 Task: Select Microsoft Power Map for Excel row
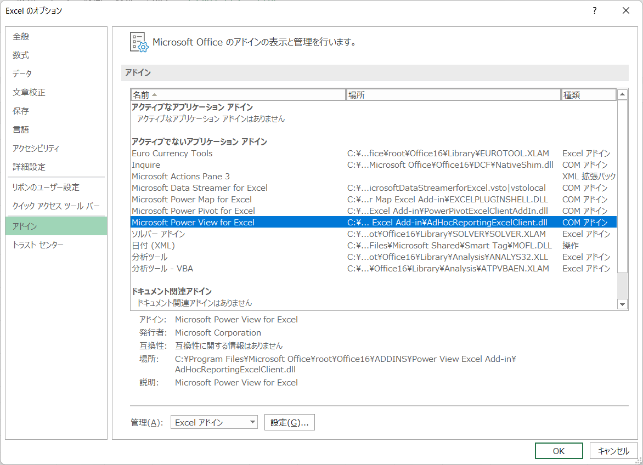(x=373, y=199)
